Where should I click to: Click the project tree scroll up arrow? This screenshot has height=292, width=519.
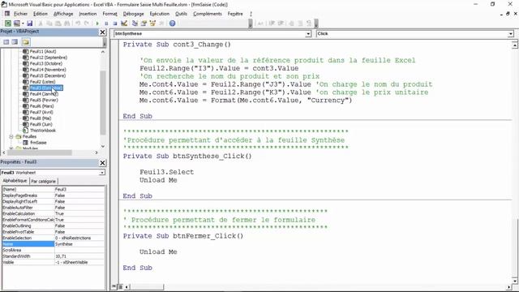coord(103,52)
